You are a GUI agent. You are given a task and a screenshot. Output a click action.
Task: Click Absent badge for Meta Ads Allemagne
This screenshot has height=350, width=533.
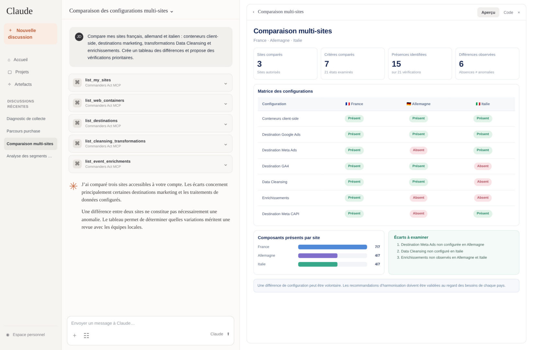[418, 150]
